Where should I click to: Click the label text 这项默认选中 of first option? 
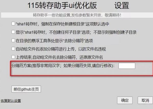click(97, 24)
